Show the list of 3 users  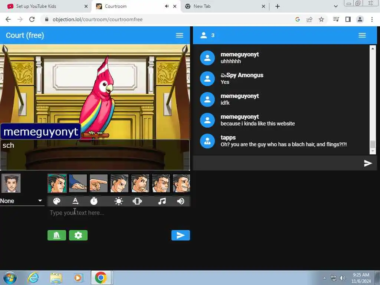[x=207, y=35]
